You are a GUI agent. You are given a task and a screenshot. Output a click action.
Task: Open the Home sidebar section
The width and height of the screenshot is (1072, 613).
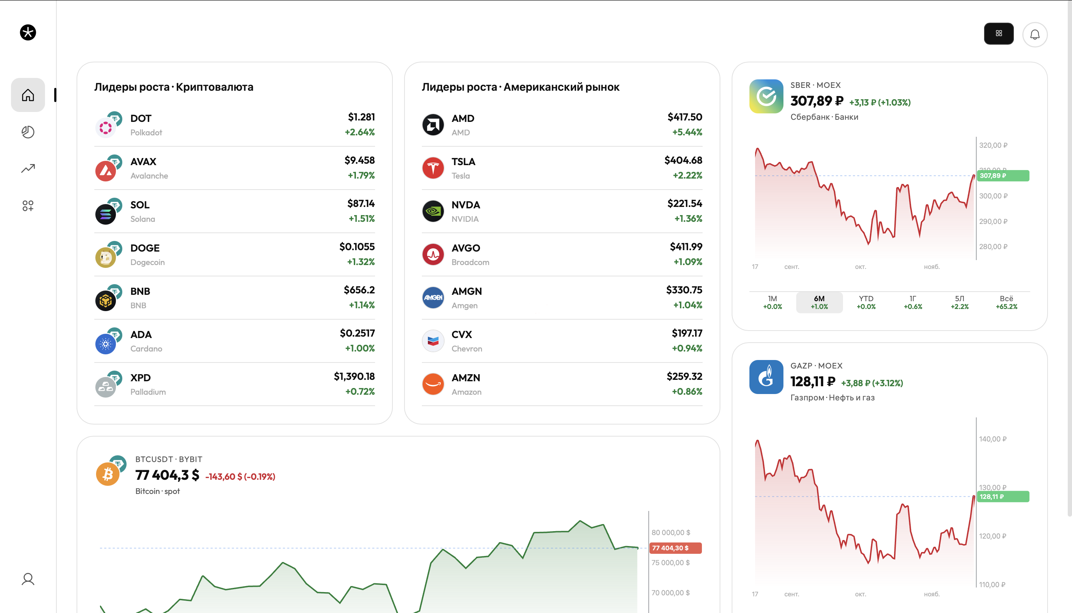tap(28, 95)
